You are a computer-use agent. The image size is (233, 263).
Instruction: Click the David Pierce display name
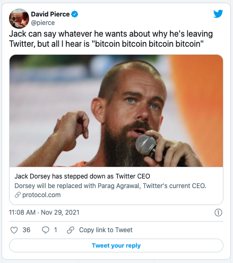[50, 14]
